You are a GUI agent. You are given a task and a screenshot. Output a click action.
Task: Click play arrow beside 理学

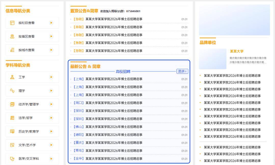click(x=51, y=91)
